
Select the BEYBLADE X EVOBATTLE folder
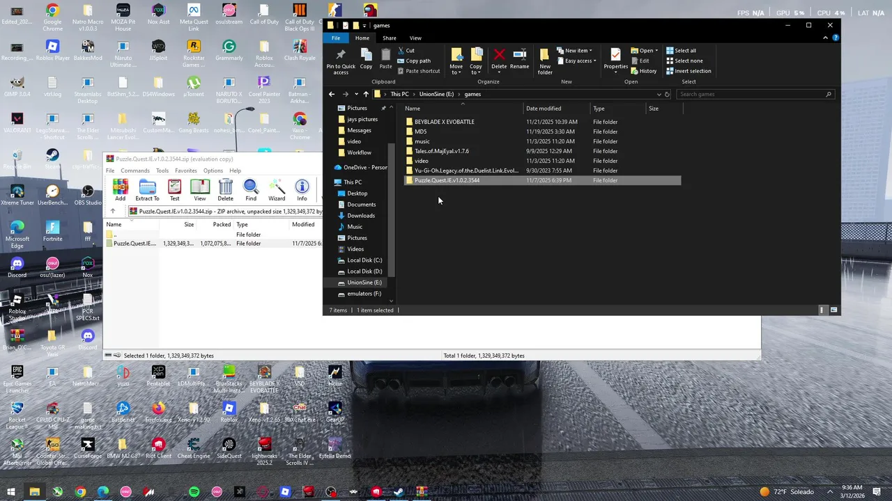tap(542, 122)
